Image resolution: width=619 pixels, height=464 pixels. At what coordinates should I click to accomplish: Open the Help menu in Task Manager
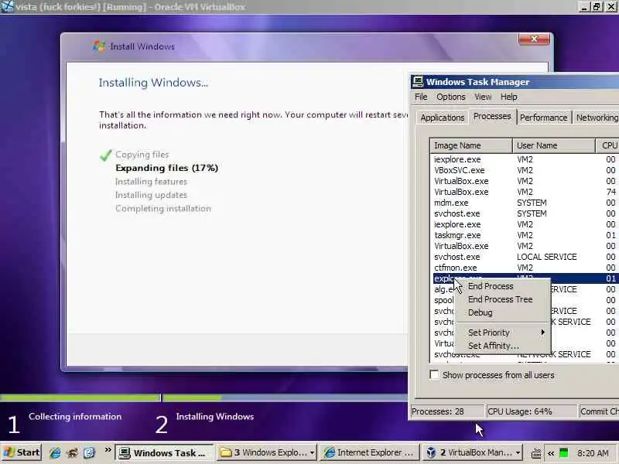(509, 97)
